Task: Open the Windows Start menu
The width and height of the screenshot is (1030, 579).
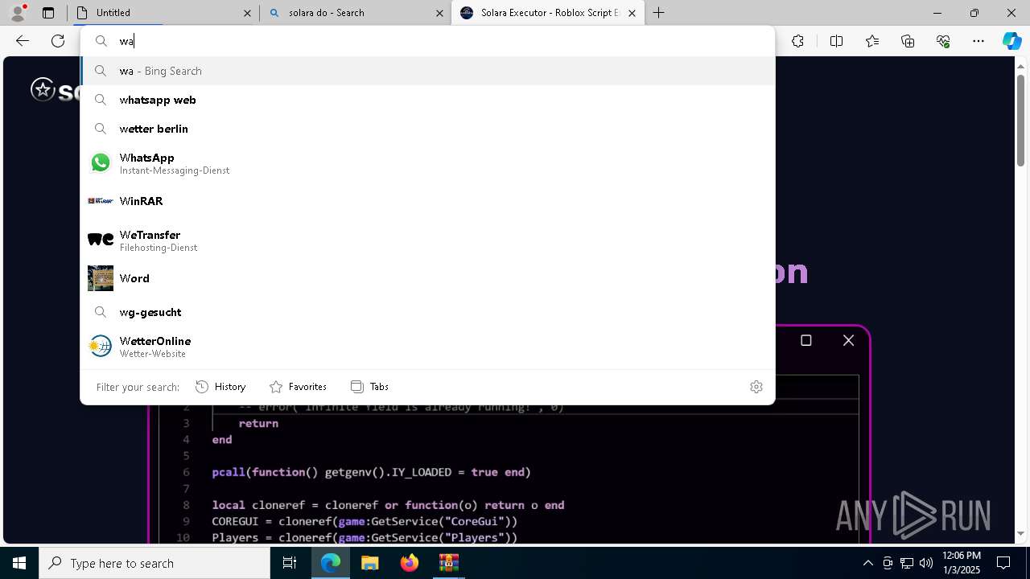Action: [x=19, y=563]
